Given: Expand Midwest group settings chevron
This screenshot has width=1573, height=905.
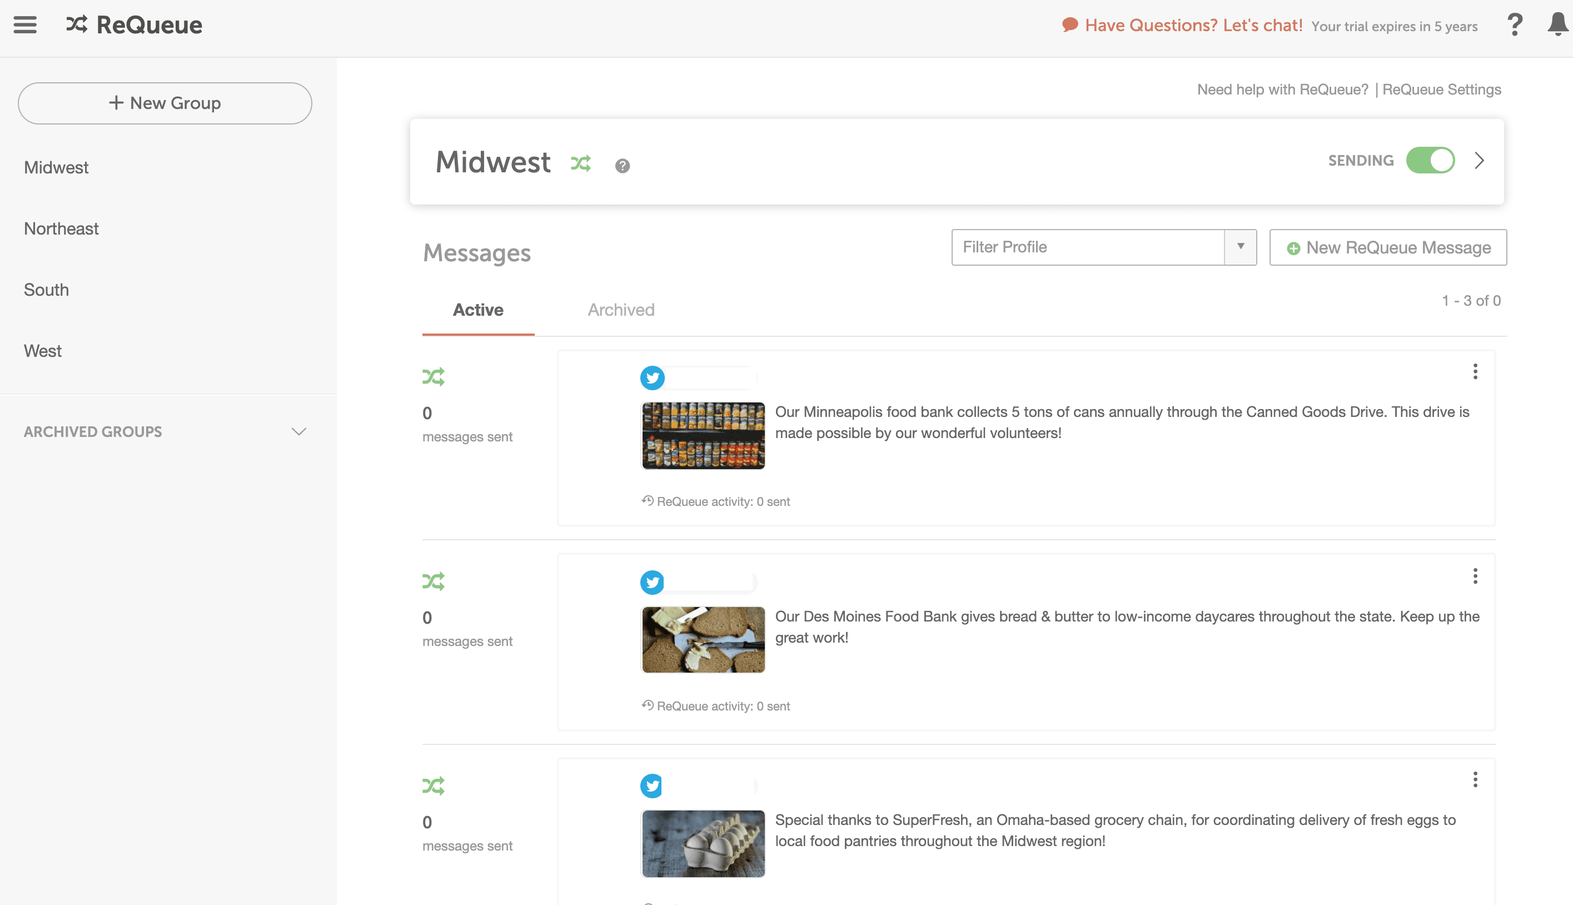Looking at the screenshot, I should (1479, 160).
